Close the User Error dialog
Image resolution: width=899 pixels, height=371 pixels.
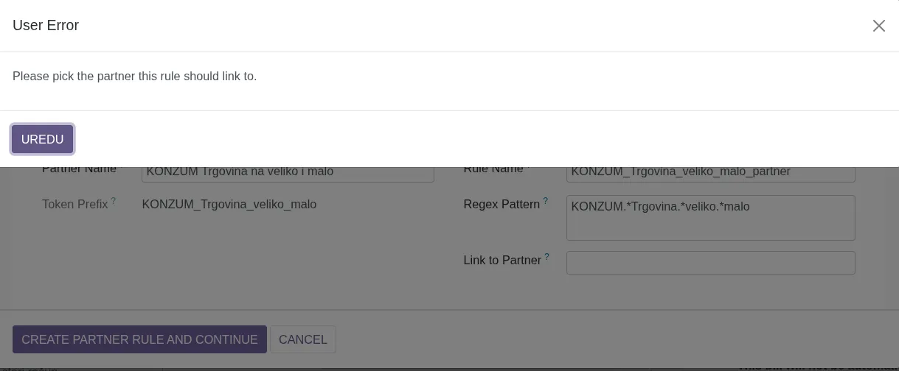point(878,26)
